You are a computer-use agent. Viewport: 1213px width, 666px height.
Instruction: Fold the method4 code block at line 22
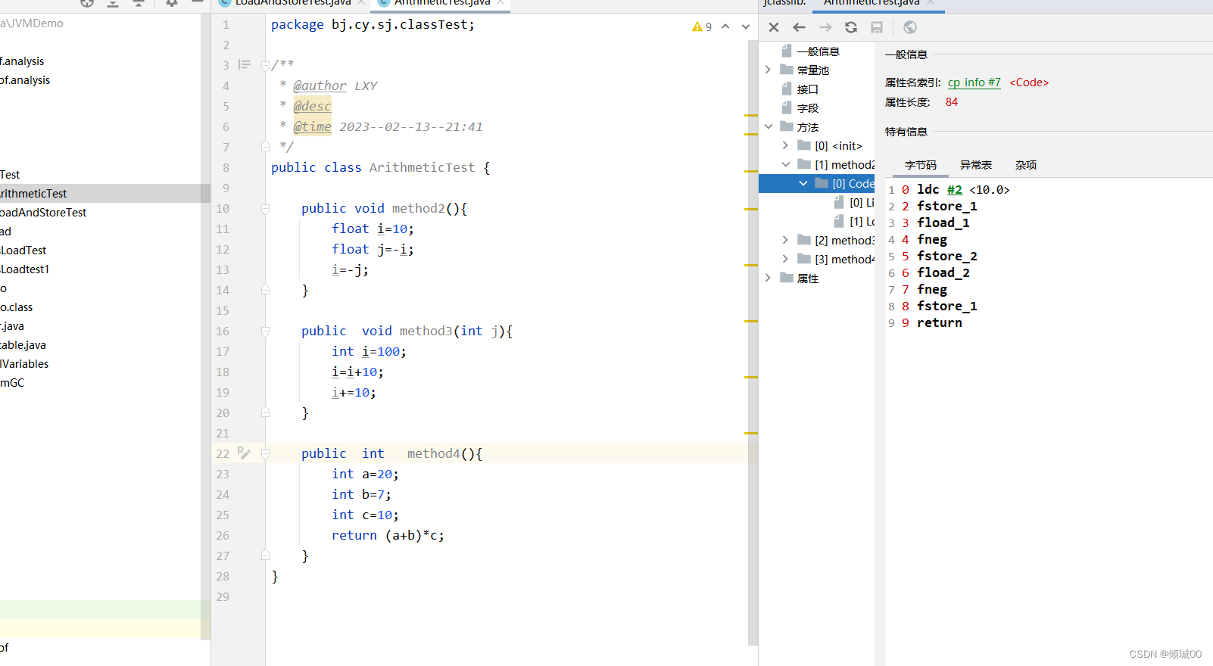(265, 453)
